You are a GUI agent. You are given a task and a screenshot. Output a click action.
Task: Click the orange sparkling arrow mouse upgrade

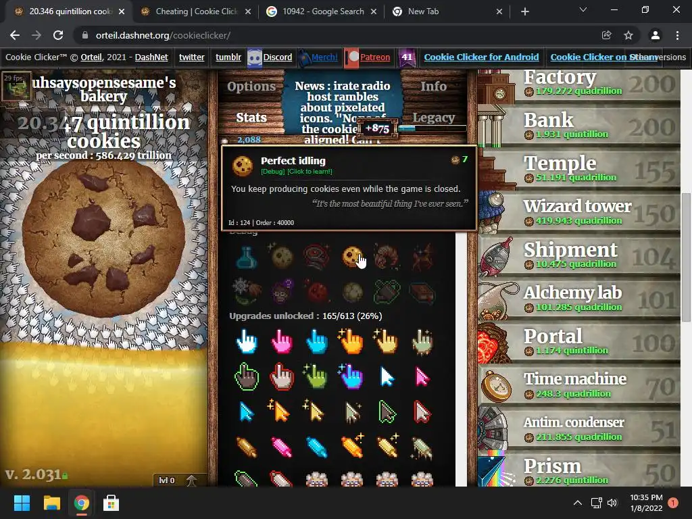click(279, 412)
